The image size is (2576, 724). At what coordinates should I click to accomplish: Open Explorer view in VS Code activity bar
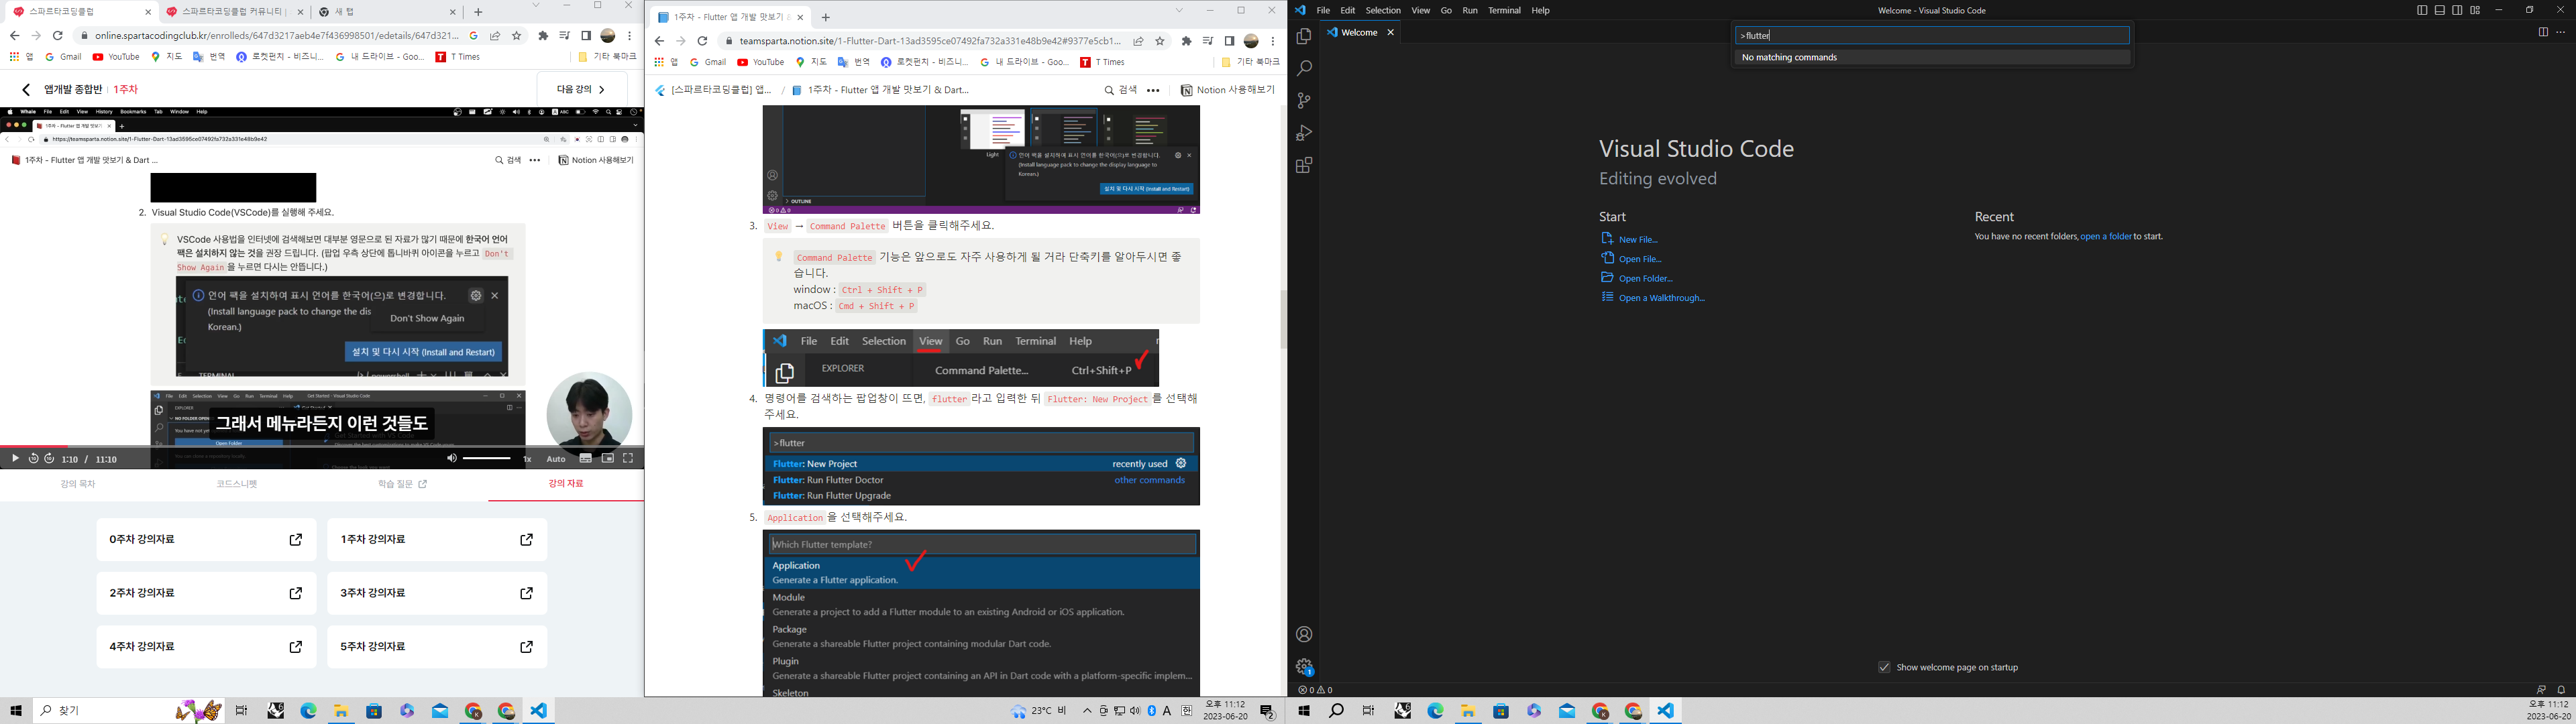pyautogui.click(x=1304, y=37)
